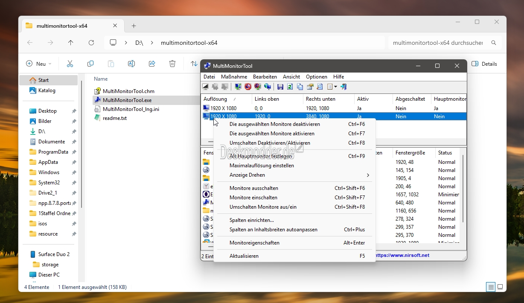Click the Explorer address bar path multimonitortool-x64
The height and width of the screenshot is (303, 524).
(x=189, y=43)
